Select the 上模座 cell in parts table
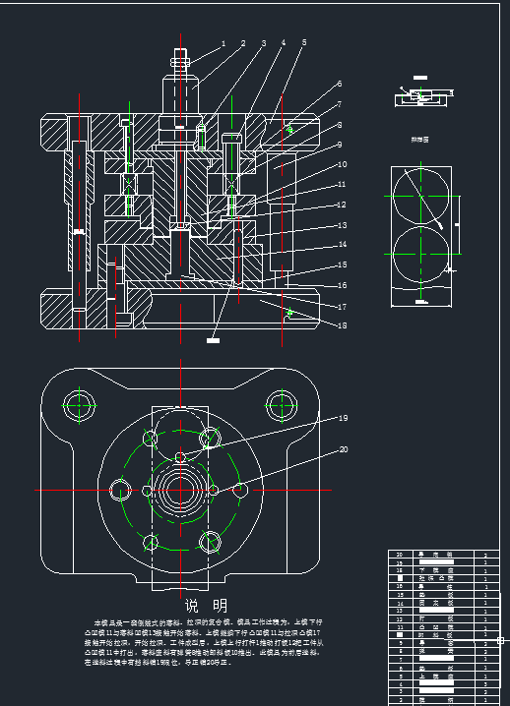 point(435,676)
